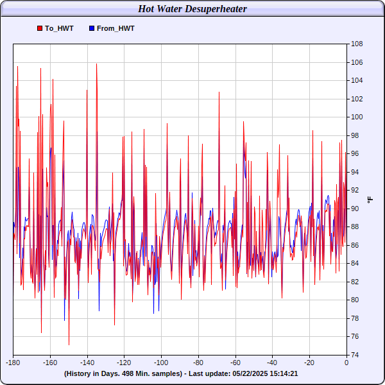Click the 78 y-axis value
The image size is (385, 385).
[x=355, y=318]
